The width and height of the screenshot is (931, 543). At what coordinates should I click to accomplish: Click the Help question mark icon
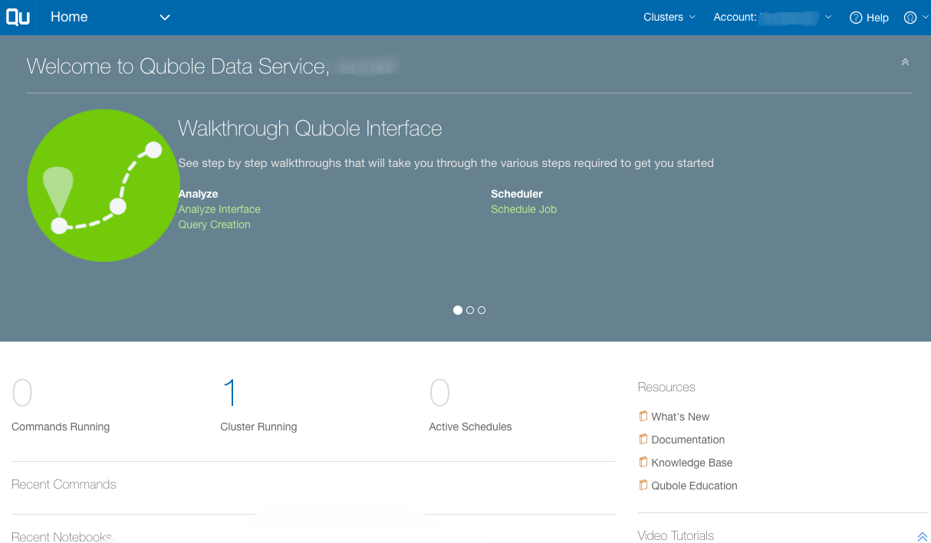coord(856,18)
